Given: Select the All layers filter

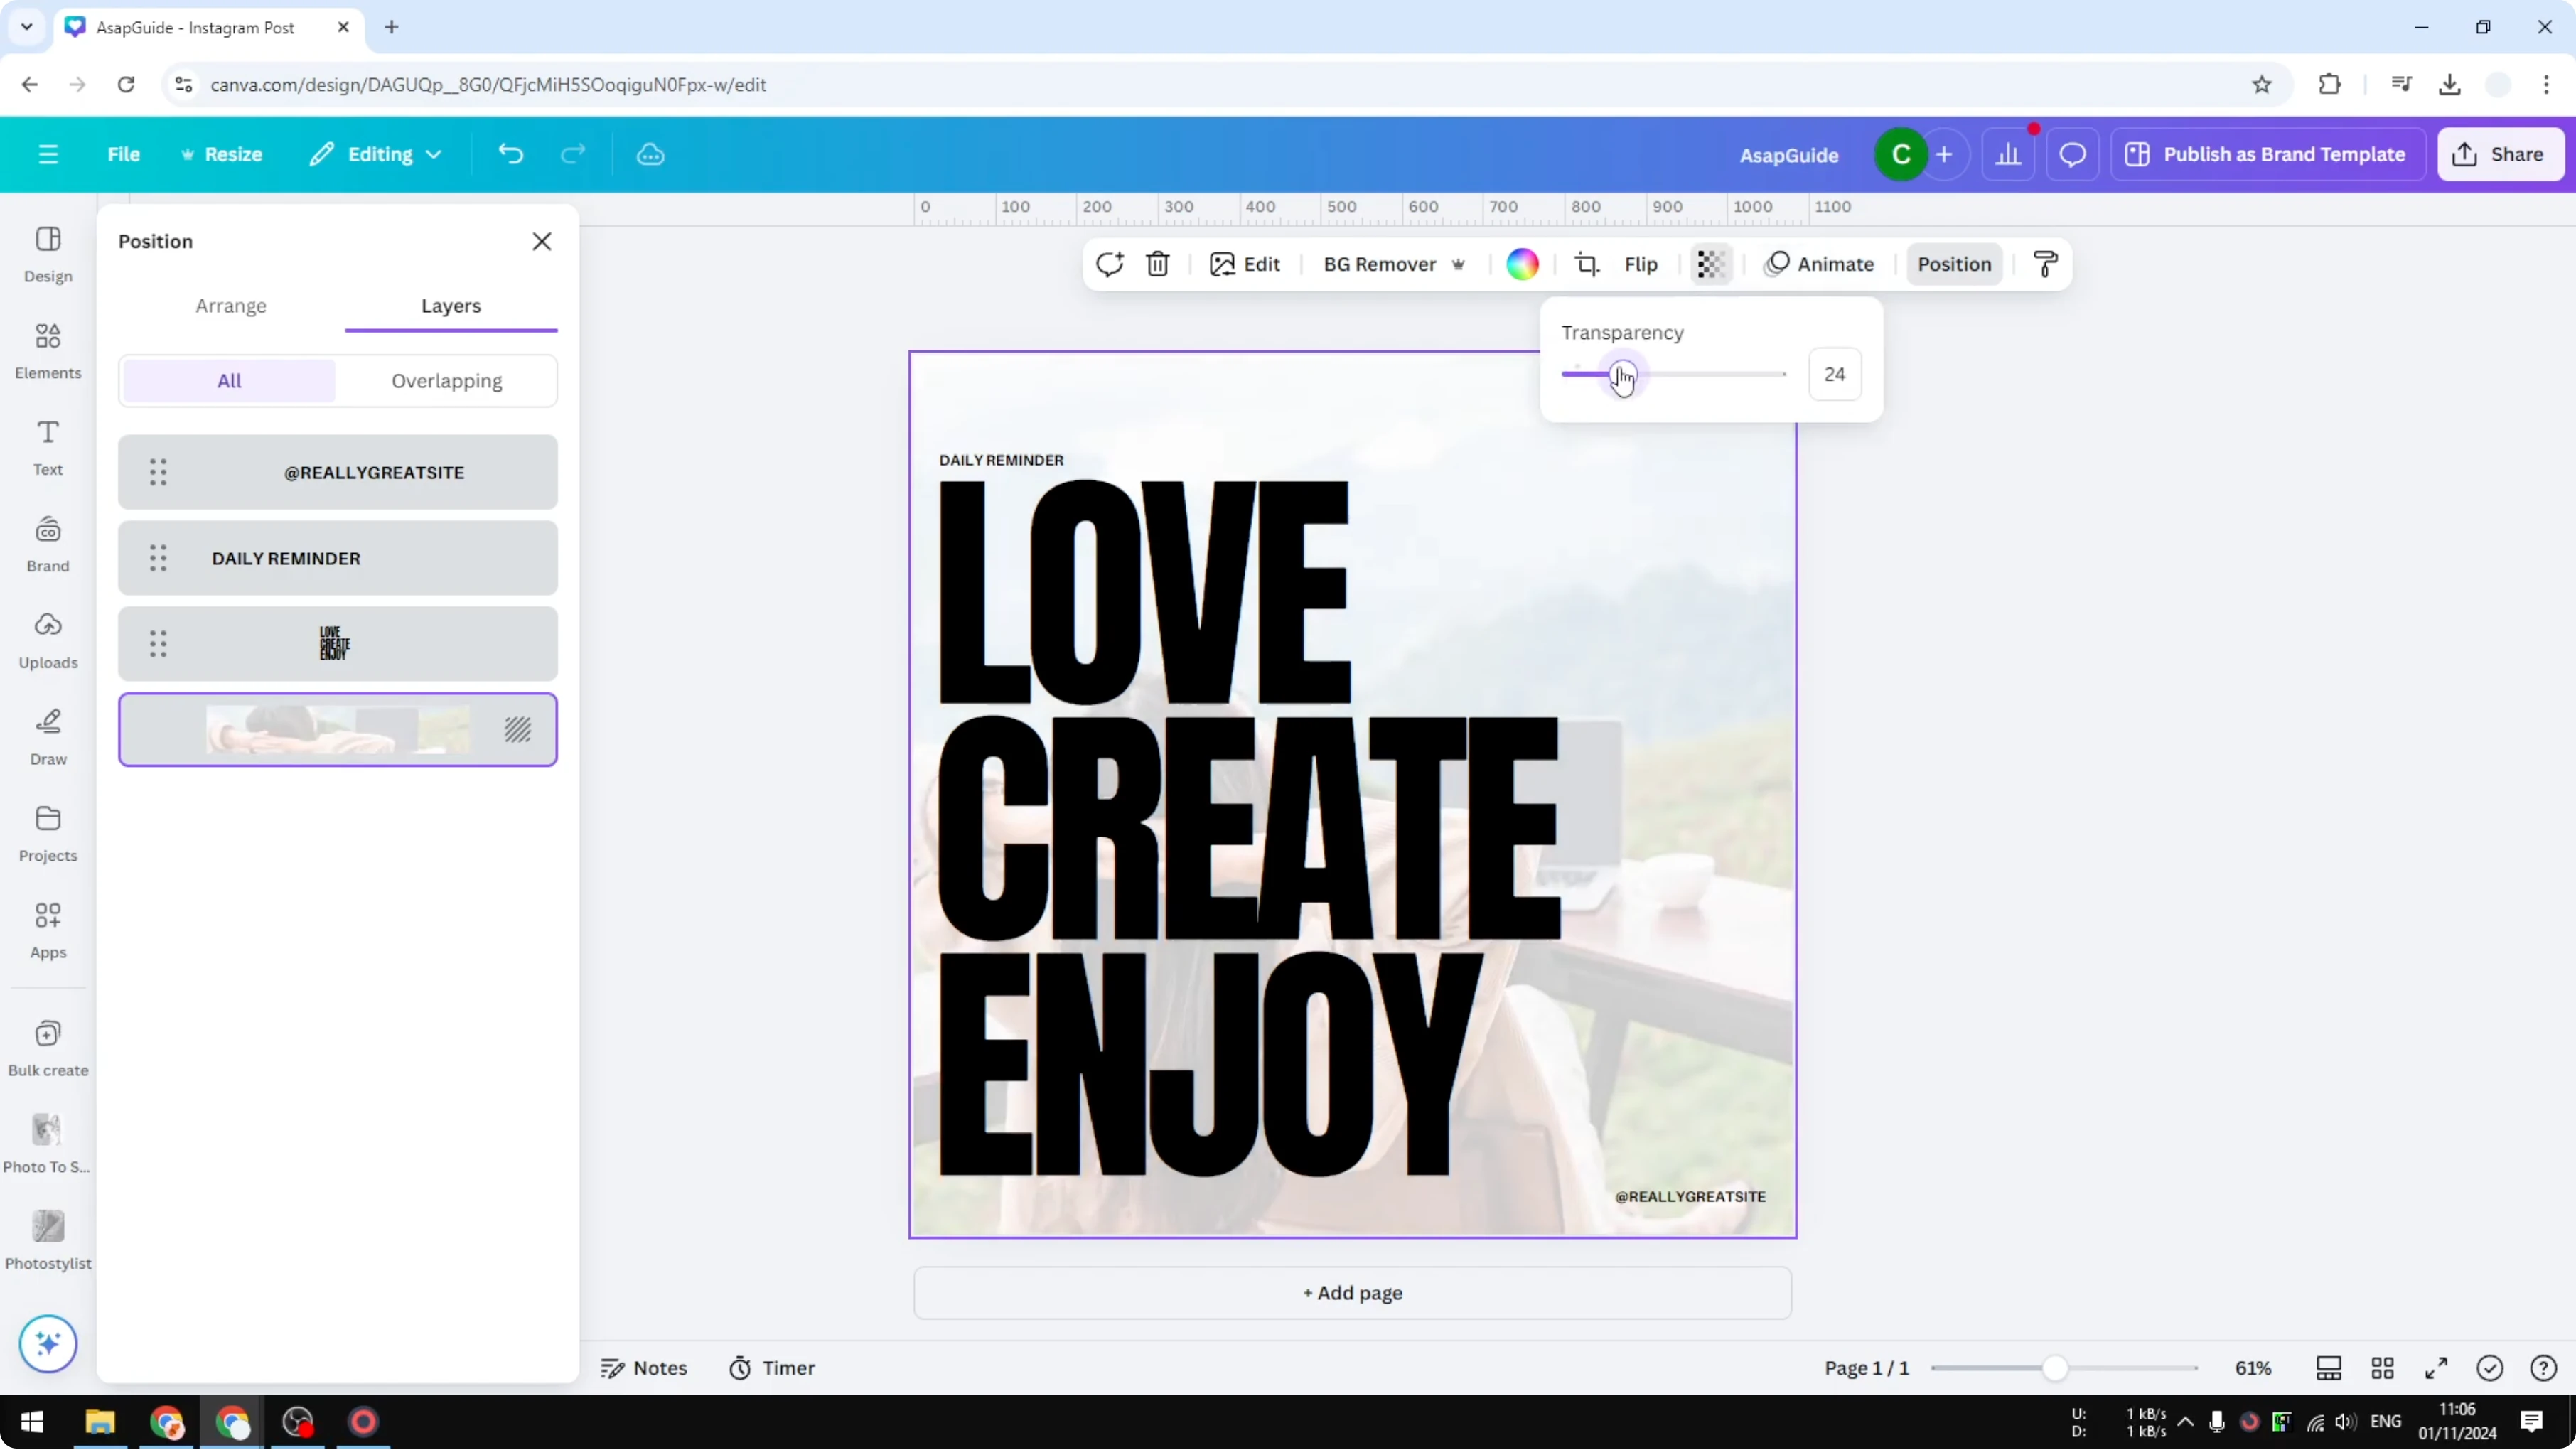Looking at the screenshot, I should point(228,380).
